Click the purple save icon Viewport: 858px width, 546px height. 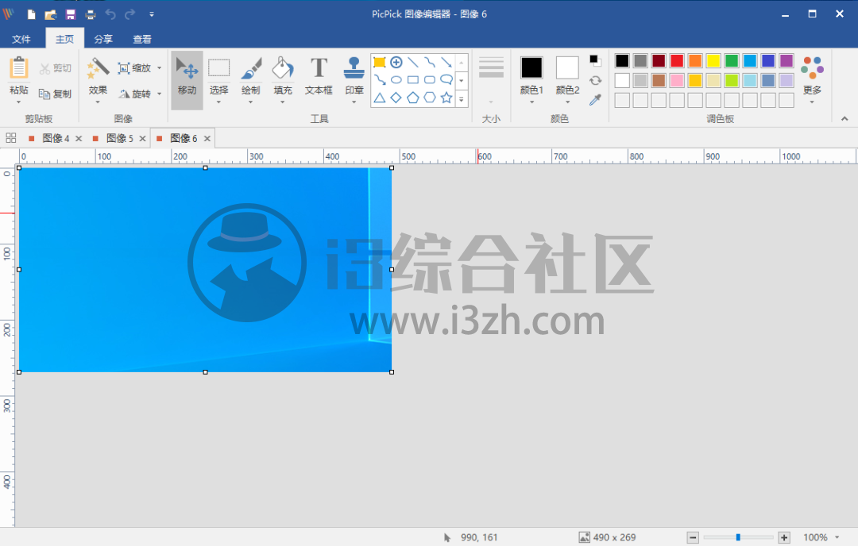(x=71, y=14)
